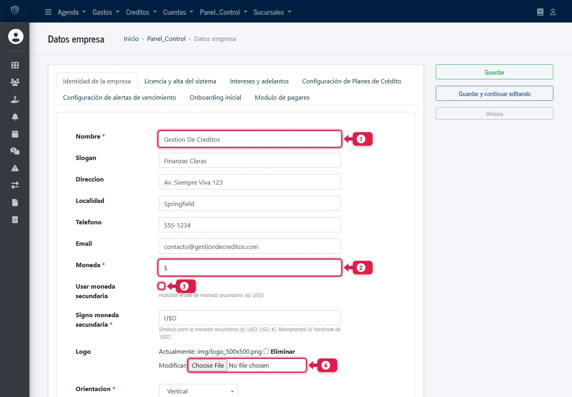Open the dashboard grid icon in the sidebar
This screenshot has width=572, height=397.
click(15, 65)
